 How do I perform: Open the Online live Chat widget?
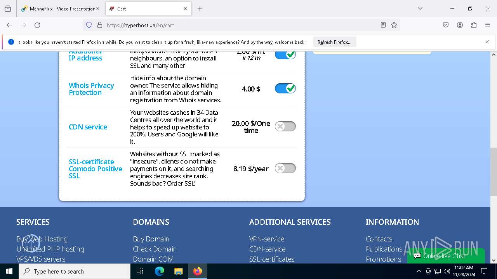coord(446,256)
